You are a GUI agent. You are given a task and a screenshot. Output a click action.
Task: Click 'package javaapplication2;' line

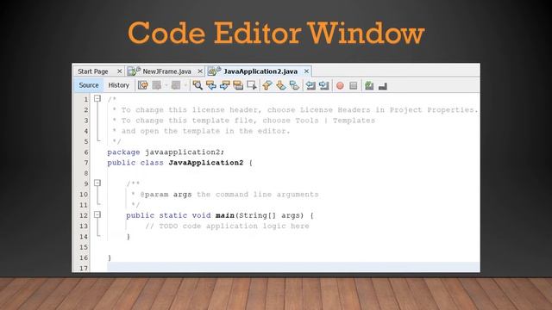click(166, 152)
